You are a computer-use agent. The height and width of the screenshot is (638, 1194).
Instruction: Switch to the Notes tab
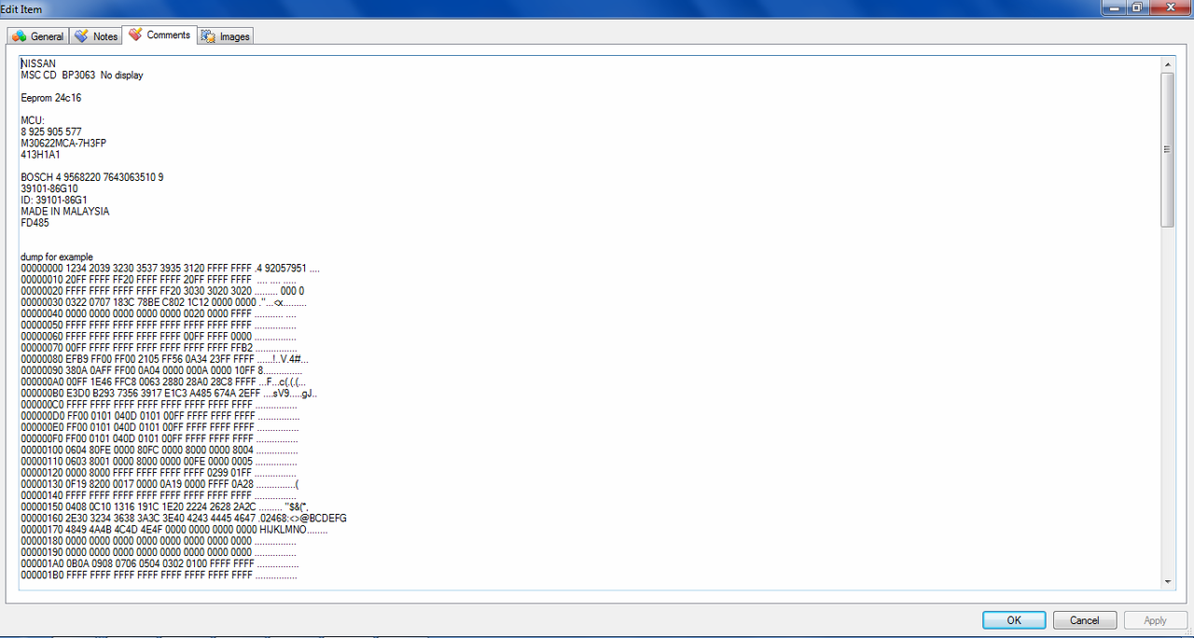(x=96, y=36)
